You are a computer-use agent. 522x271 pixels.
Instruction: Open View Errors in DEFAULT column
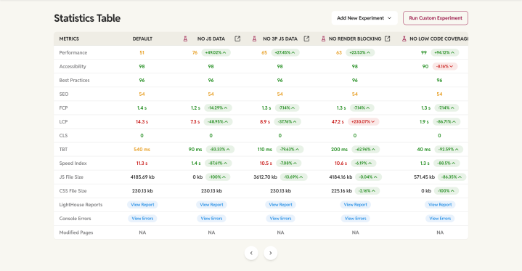142,219
